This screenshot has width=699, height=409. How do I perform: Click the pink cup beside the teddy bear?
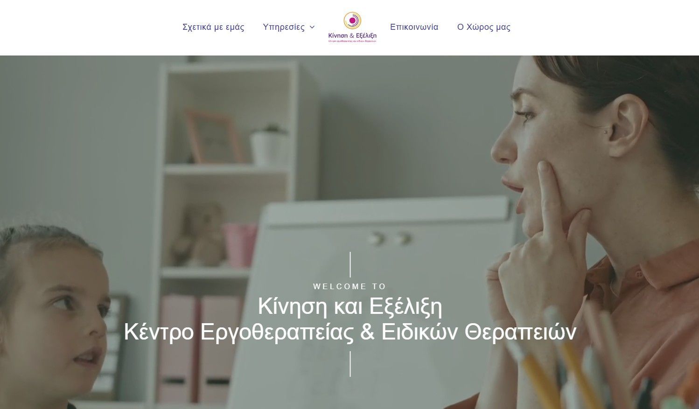tap(240, 245)
